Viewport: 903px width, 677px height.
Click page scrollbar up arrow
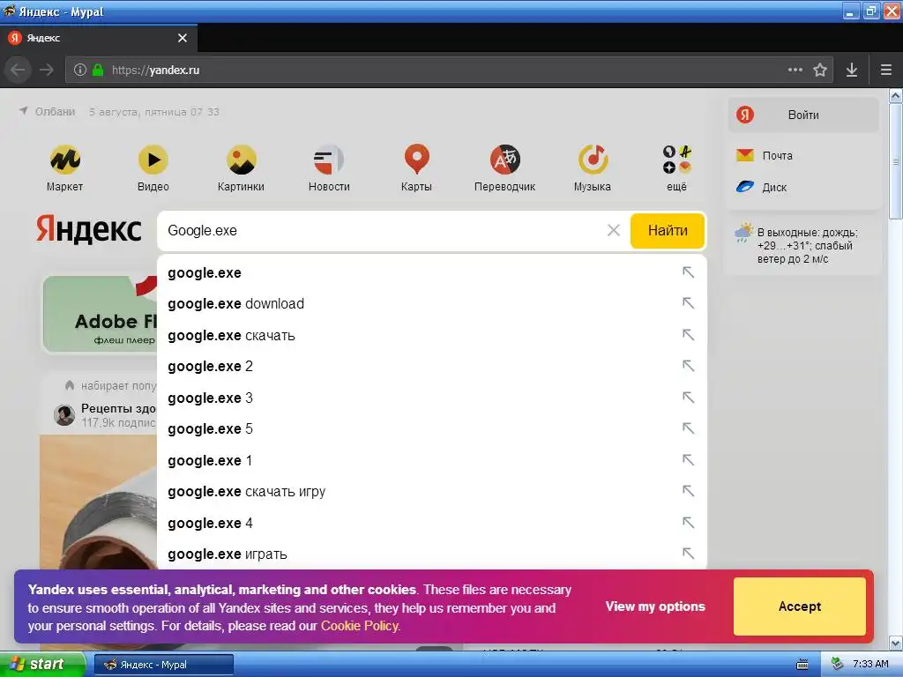pos(896,95)
